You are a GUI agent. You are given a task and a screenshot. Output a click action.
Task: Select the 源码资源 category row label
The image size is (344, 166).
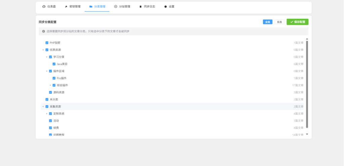coord(59,93)
